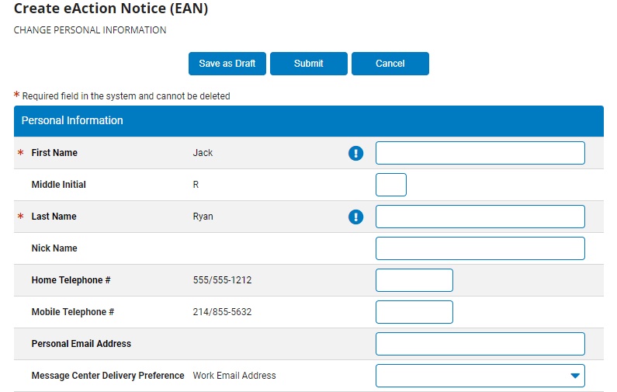Viewport: 617px width, 392px height.
Task: Click into the new Last Name input box
Action: coord(480,217)
